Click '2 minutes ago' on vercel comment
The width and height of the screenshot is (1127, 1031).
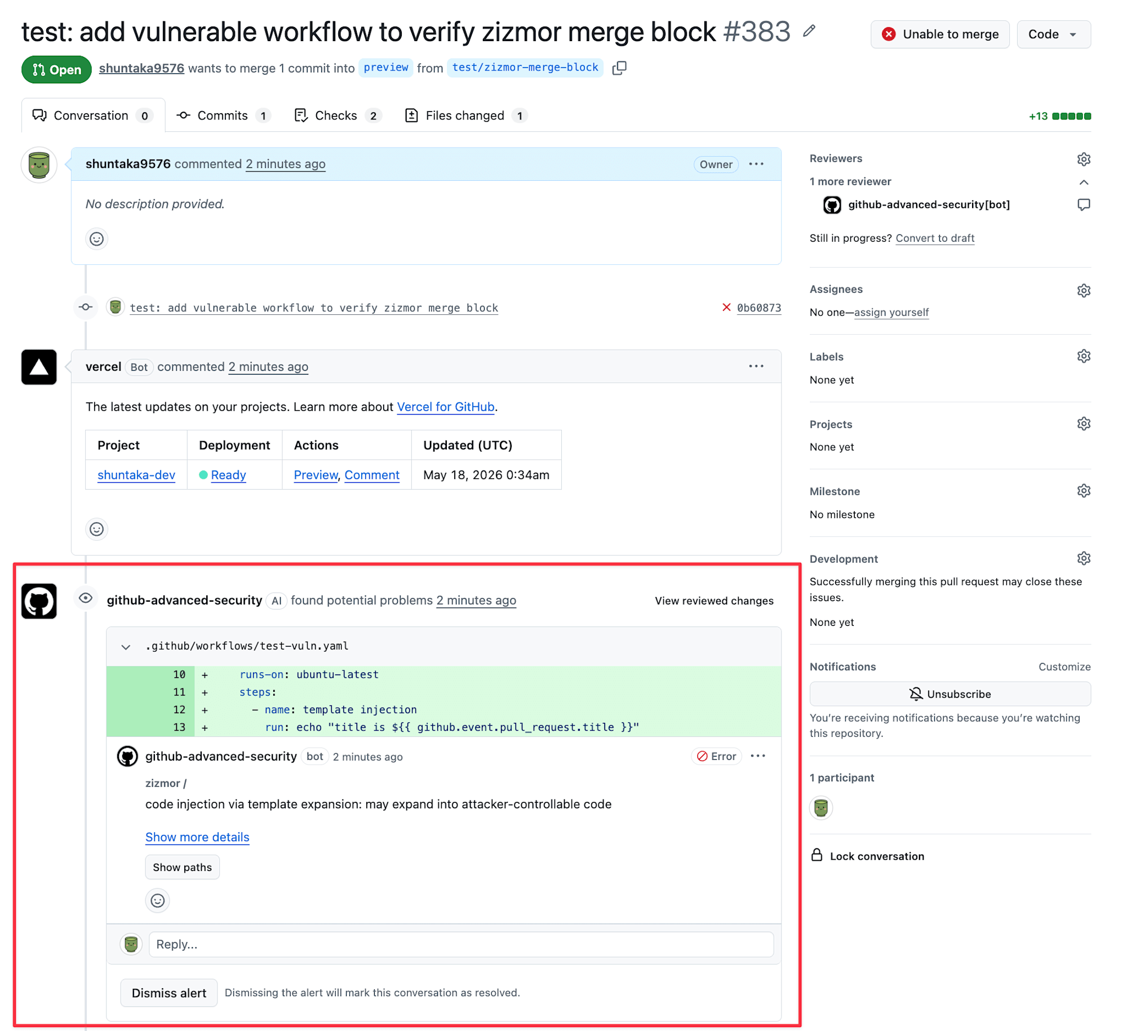(x=268, y=367)
